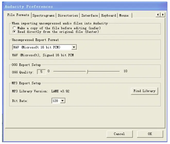The height and width of the screenshot is (144, 170).
Task: Click the OGG Quality value field
Action: [41, 72]
